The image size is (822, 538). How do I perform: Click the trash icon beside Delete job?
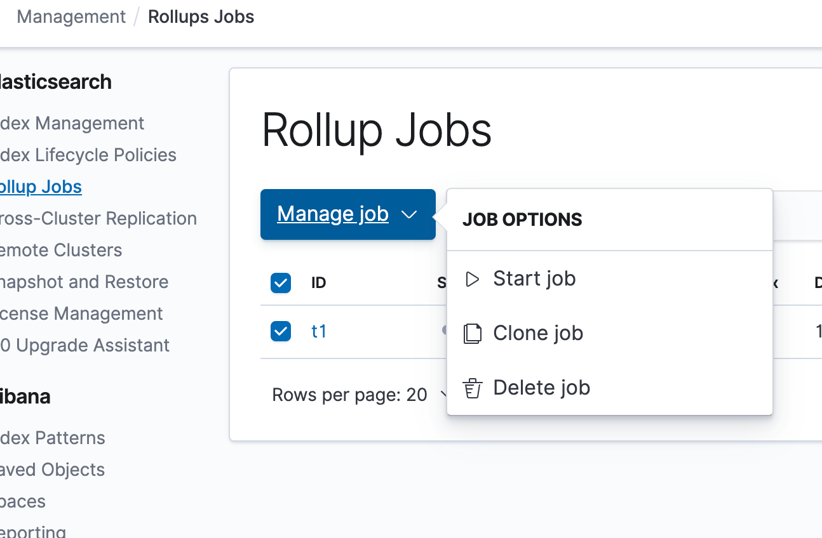[x=471, y=388]
